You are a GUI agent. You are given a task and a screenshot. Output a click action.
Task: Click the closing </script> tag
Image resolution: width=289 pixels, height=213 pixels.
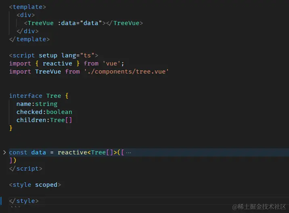pyautogui.click(x=25, y=169)
